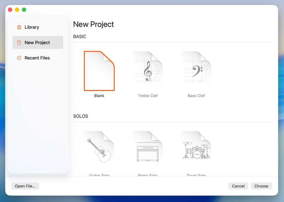Confirm with the Choose button
Screen dimensions: 284x202
click(x=261, y=186)
